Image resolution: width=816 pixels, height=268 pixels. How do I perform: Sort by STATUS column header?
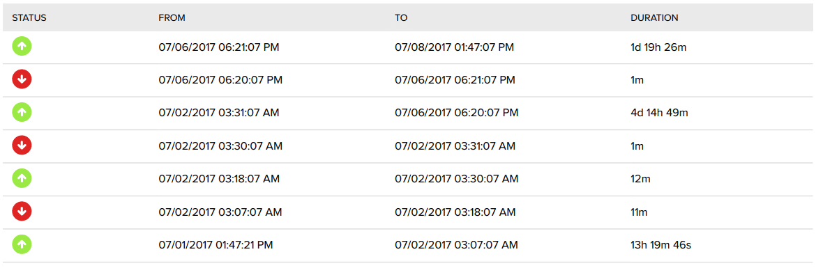pos(30,17)
